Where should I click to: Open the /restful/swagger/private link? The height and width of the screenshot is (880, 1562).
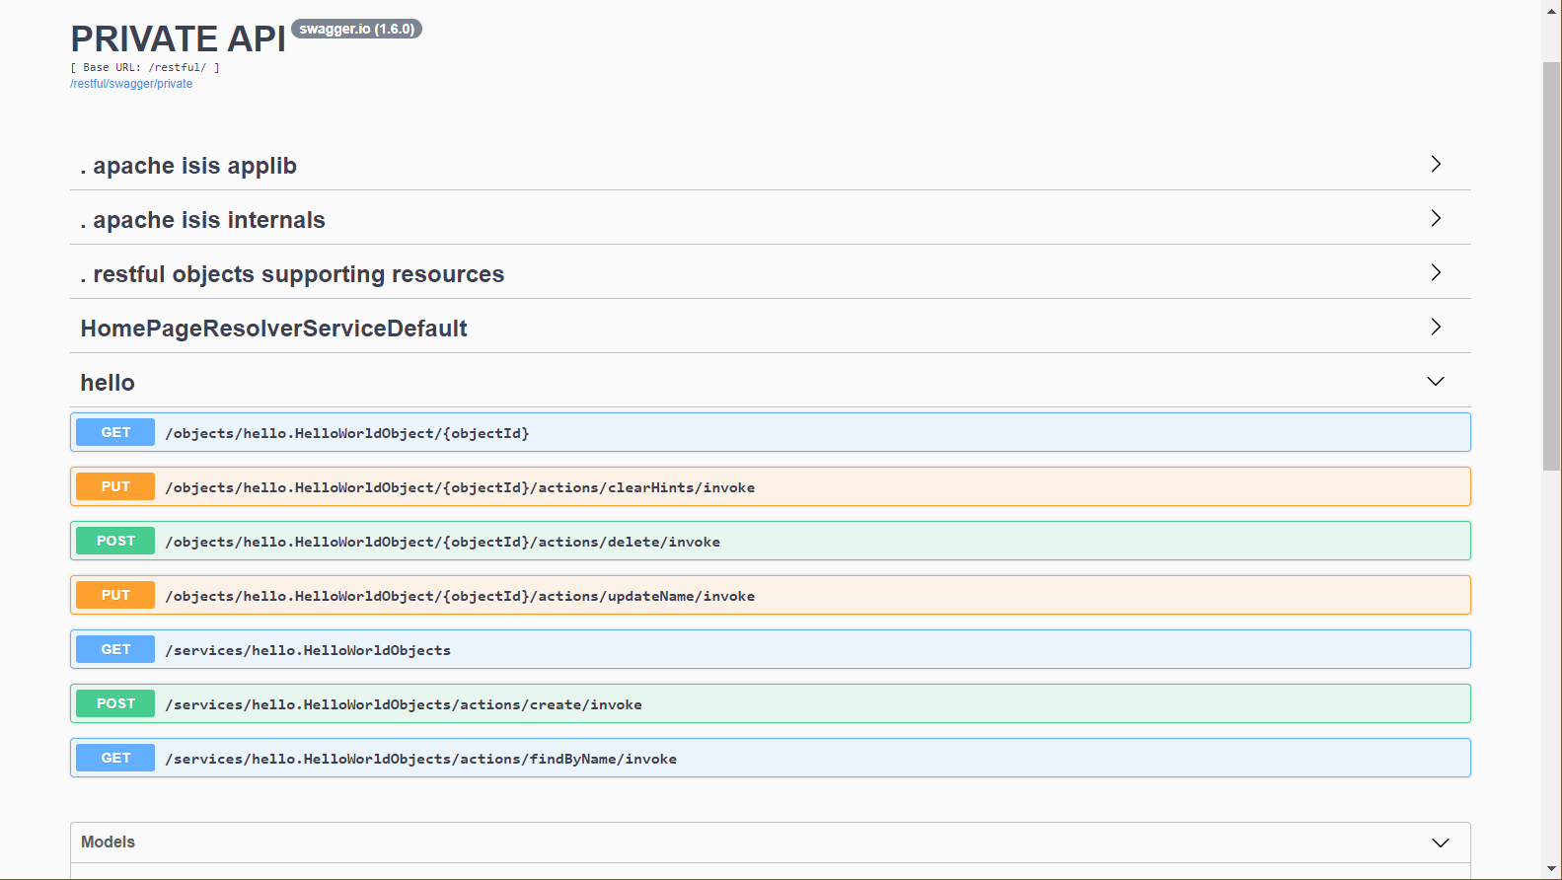click(131, 84)
